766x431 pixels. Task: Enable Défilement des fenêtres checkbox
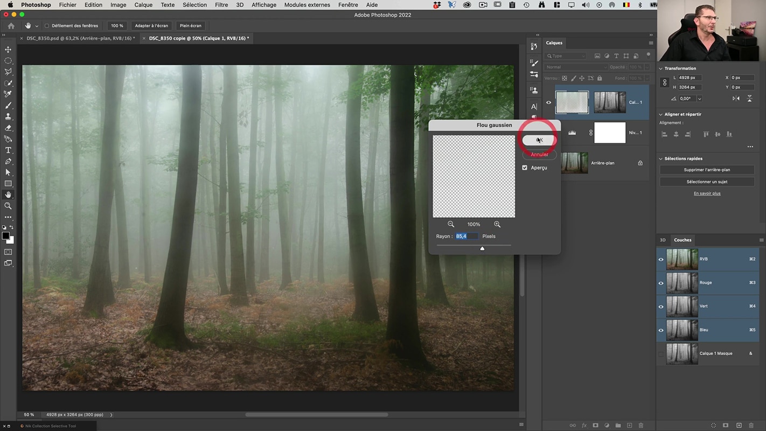coord(47,26)
